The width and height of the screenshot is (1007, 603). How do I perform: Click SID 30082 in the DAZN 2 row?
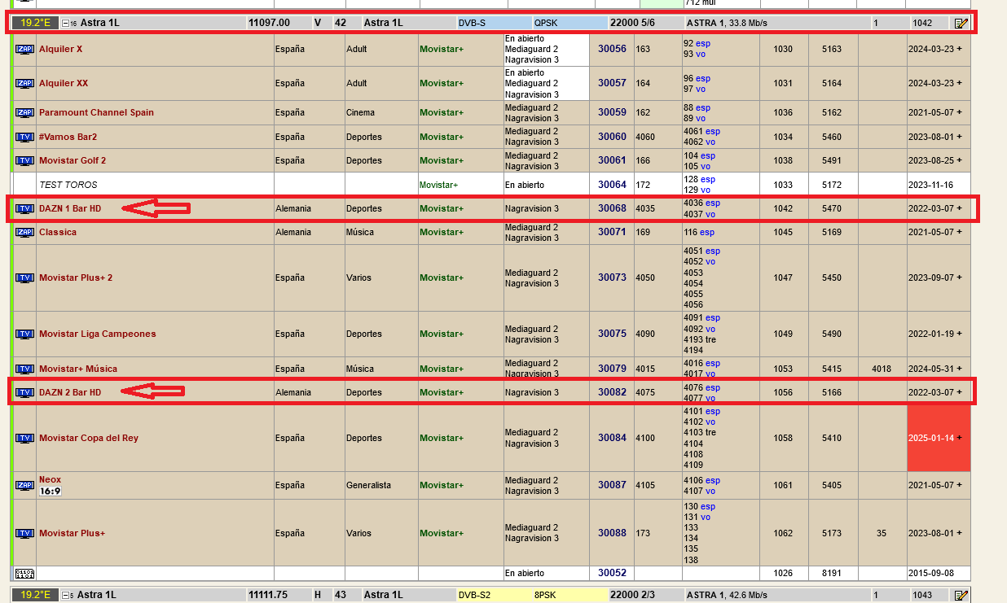(612, 392)
